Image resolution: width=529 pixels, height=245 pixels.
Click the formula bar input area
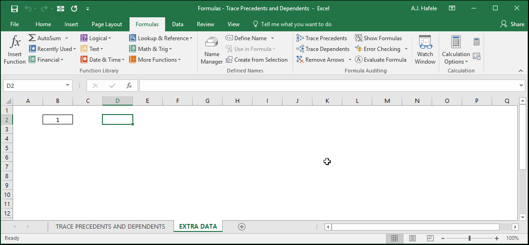329,86
